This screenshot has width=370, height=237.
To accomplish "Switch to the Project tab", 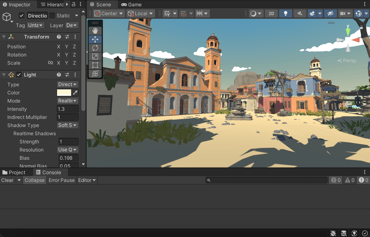I will pos(14,172).
